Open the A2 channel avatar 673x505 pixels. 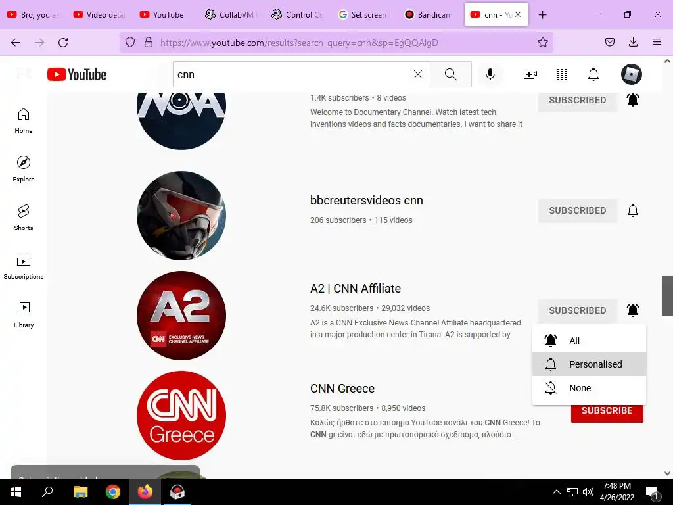(181, 315)
